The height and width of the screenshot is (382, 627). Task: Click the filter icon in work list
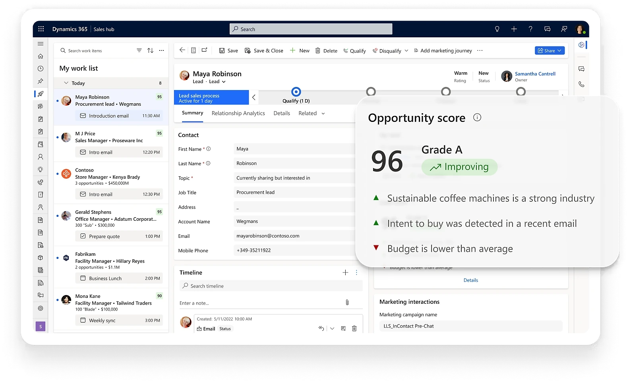point(139,50)
